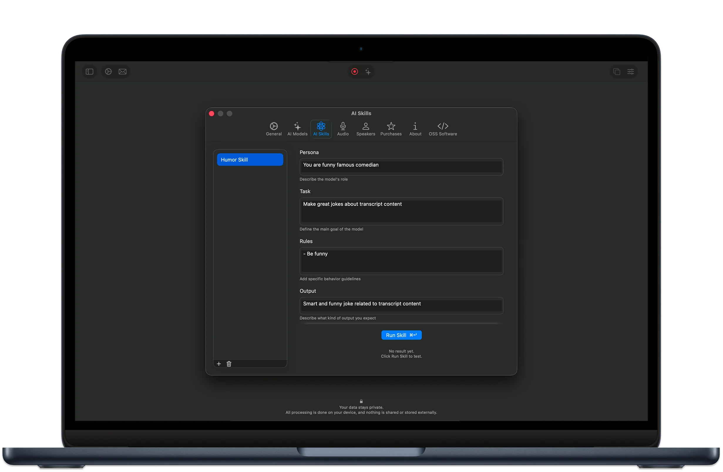Screen dimensions: 723x472
Task: Start recording with red record button
Action: (354, 72)
